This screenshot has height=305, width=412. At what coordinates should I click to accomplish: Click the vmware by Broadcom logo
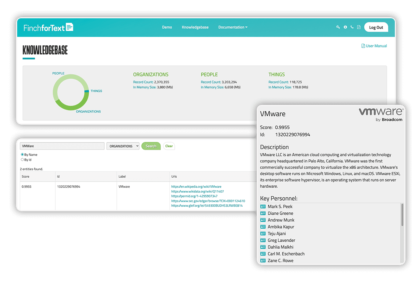click(x=381, y=114)
